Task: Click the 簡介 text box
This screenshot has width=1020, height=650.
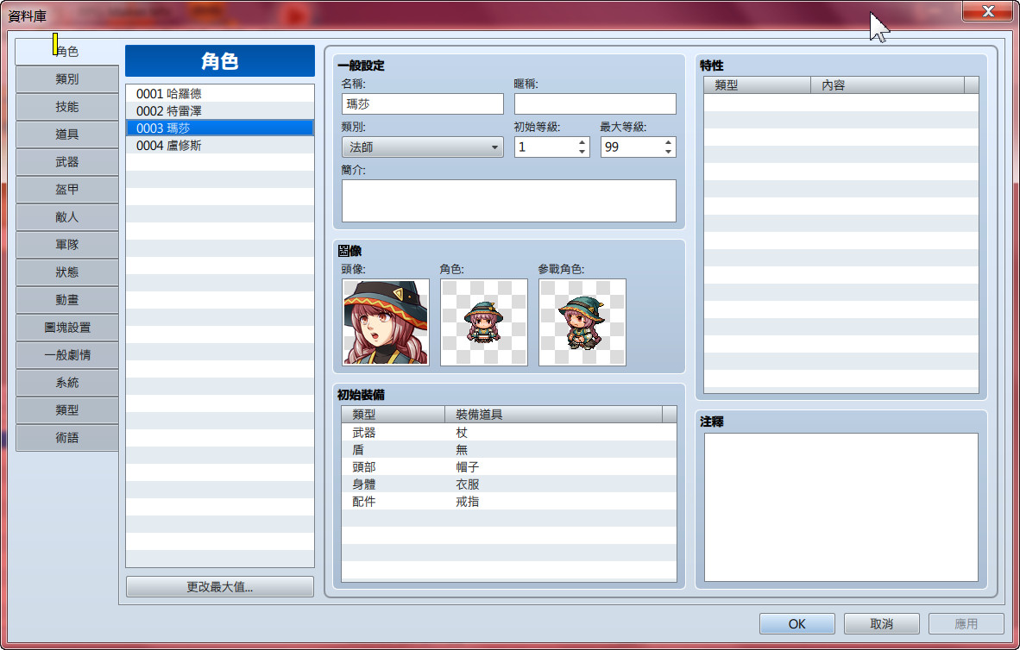Action: tap(508, 201)
